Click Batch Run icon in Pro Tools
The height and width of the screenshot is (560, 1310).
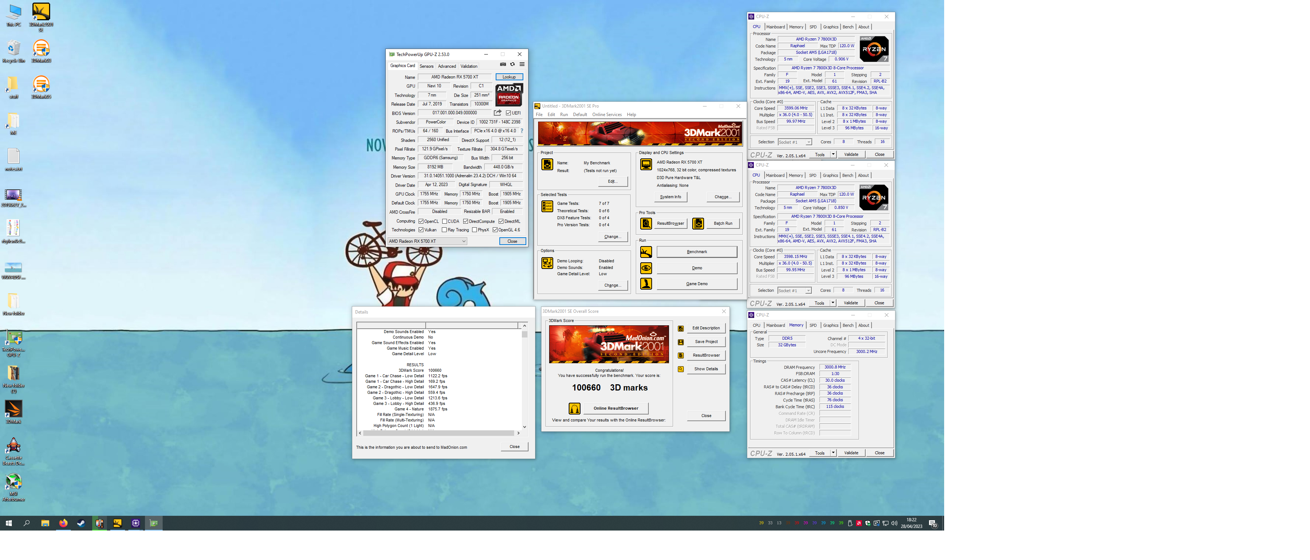click(698, 224)
